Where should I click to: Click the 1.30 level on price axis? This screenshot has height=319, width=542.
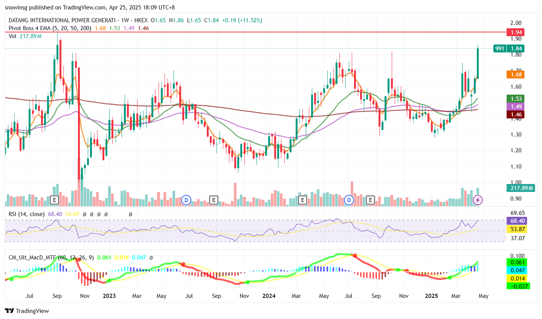click(x=516, y=135)
